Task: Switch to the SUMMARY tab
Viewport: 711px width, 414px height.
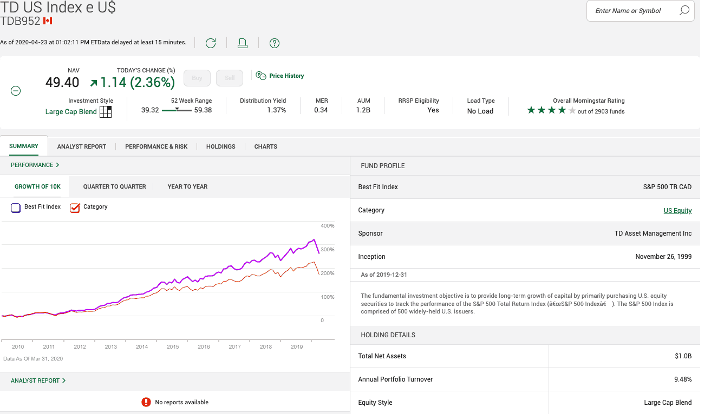Action: pos(24,146)
